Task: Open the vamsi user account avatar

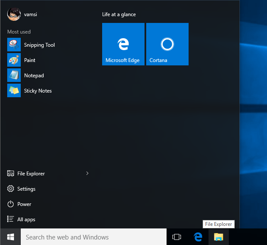Action: pyautogui.click(x=14, y=14)
